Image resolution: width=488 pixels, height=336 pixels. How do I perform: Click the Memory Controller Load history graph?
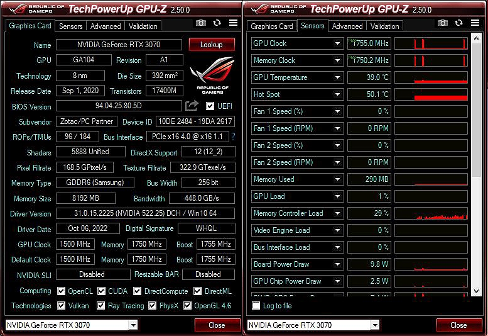431,213
